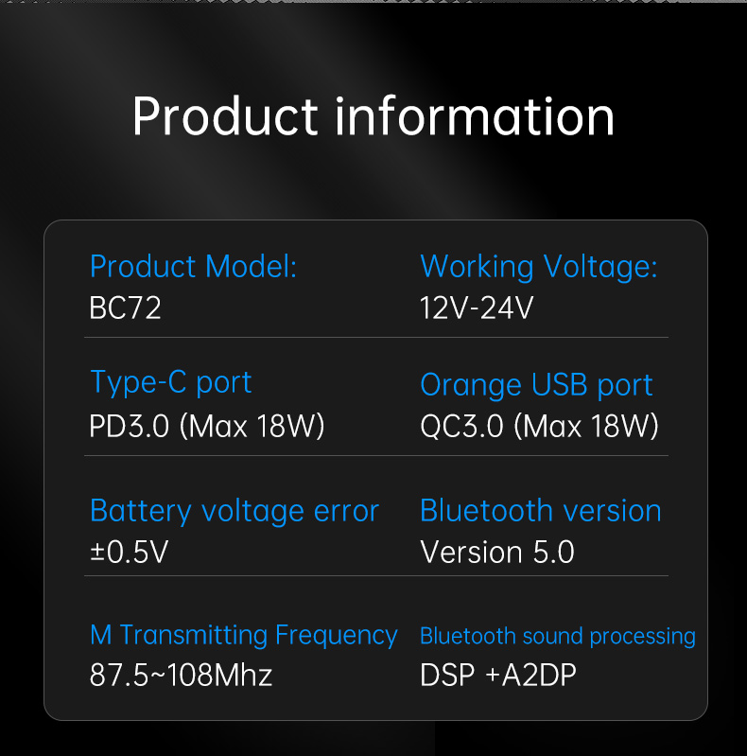
Task: Select the M Transmitting Frequency label
Action: pos(243,636)
